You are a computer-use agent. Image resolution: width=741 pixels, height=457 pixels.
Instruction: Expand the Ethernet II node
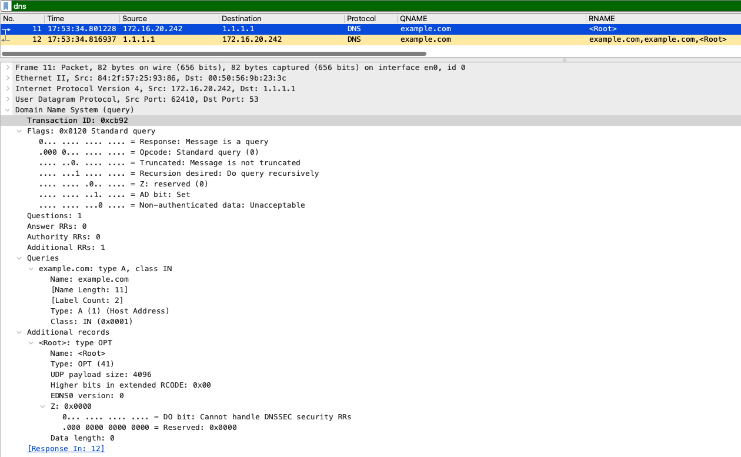(x=8, y=78)
